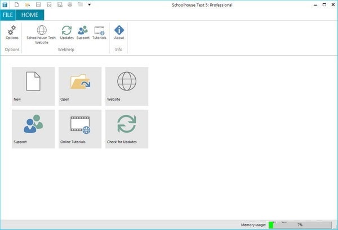
Task: Click the 'Memory usage:' status label
Action: point(253,225)
